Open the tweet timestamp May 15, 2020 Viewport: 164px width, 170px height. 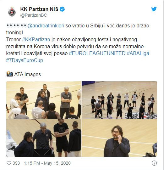[47, 163]
